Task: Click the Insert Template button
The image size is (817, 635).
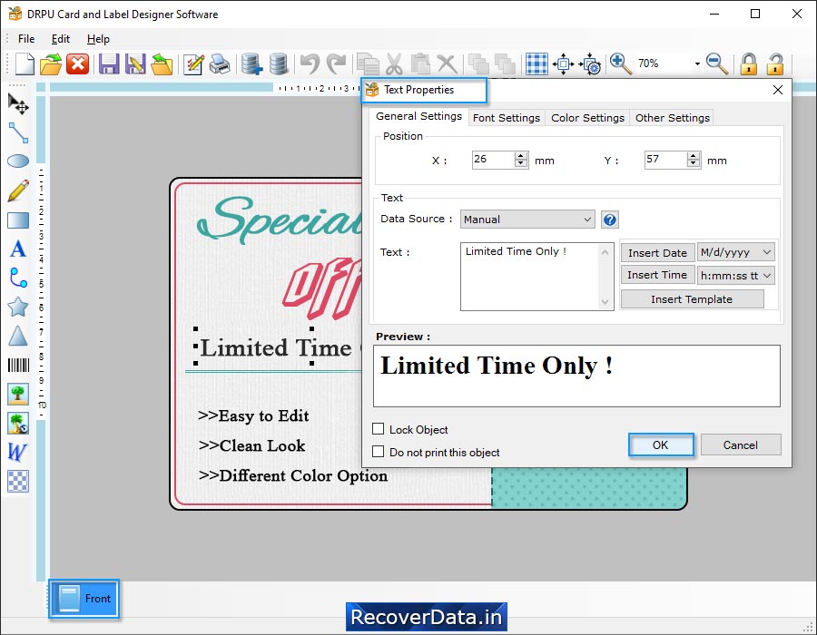Action: [692, 299]
